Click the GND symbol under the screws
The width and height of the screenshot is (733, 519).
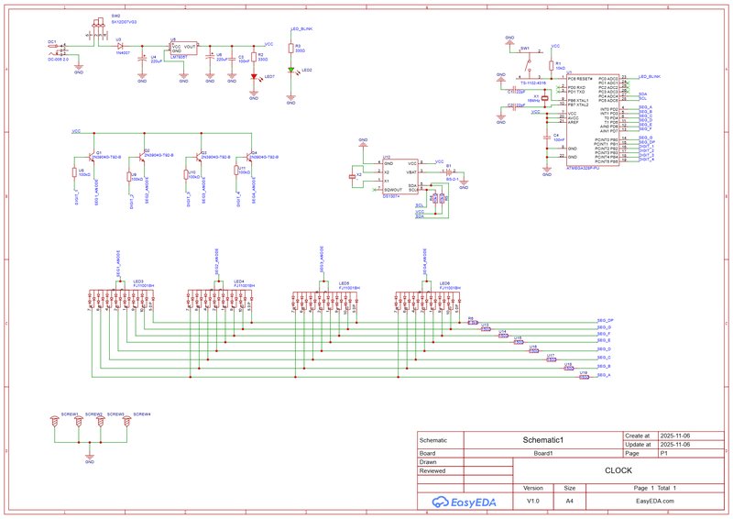click(90, 458)
